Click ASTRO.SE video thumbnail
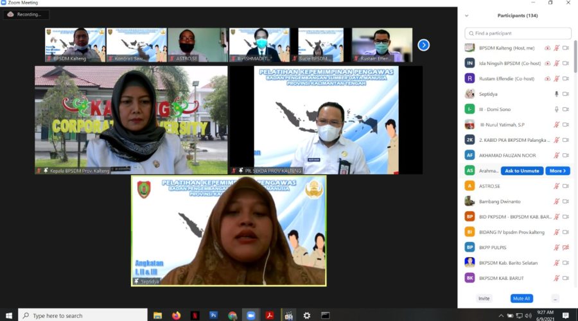Viewport: 578px width, 321px height. coord(198,45)
